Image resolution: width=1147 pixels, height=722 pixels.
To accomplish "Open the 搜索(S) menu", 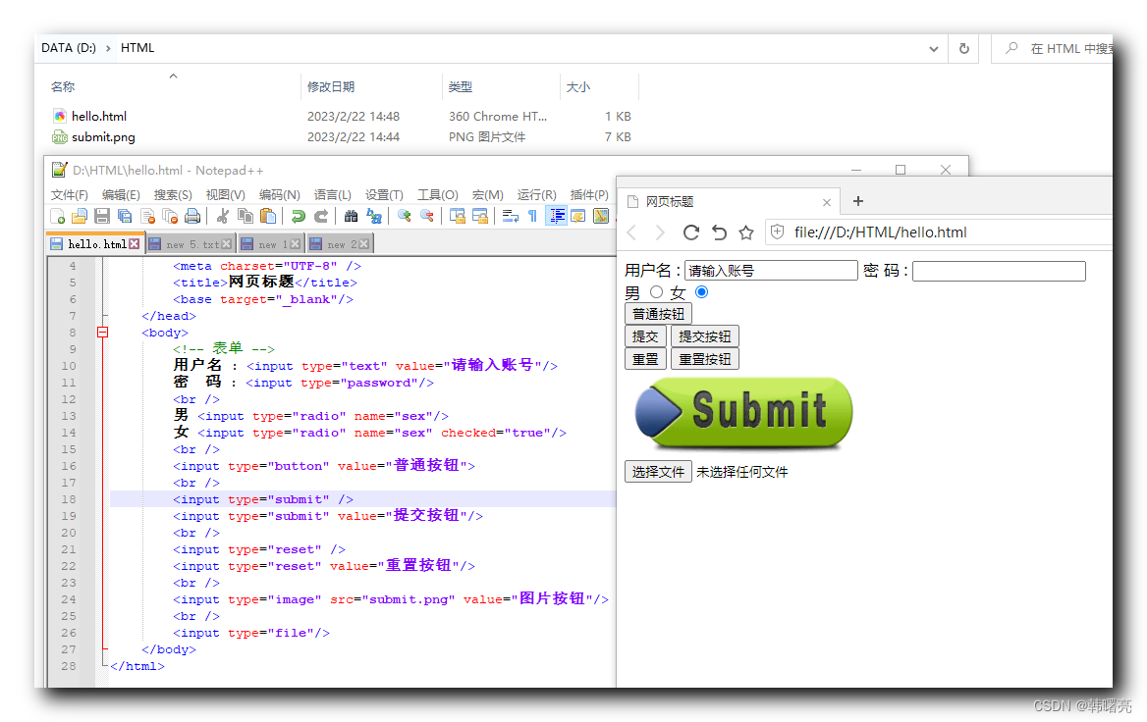I will point(173,194).
